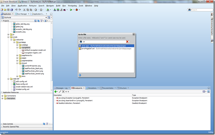
Task: Switch to the Structure tab
Action: point(123,88)
